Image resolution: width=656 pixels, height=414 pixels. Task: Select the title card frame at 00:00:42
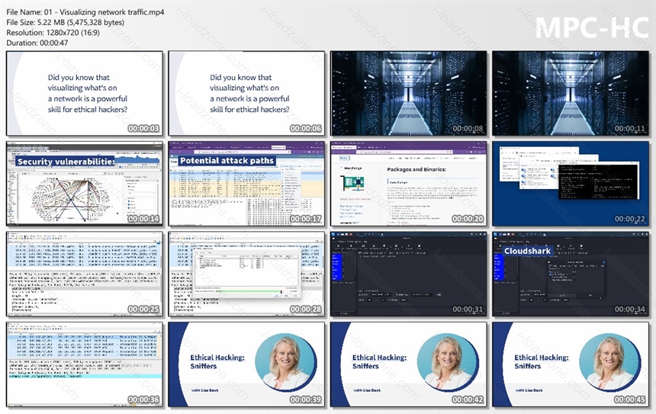click(408, 364)
